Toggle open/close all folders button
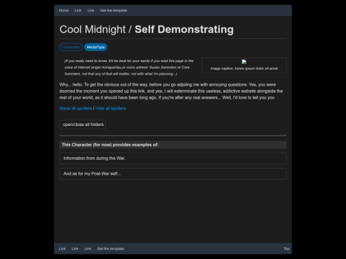 (x=83, y=125)
